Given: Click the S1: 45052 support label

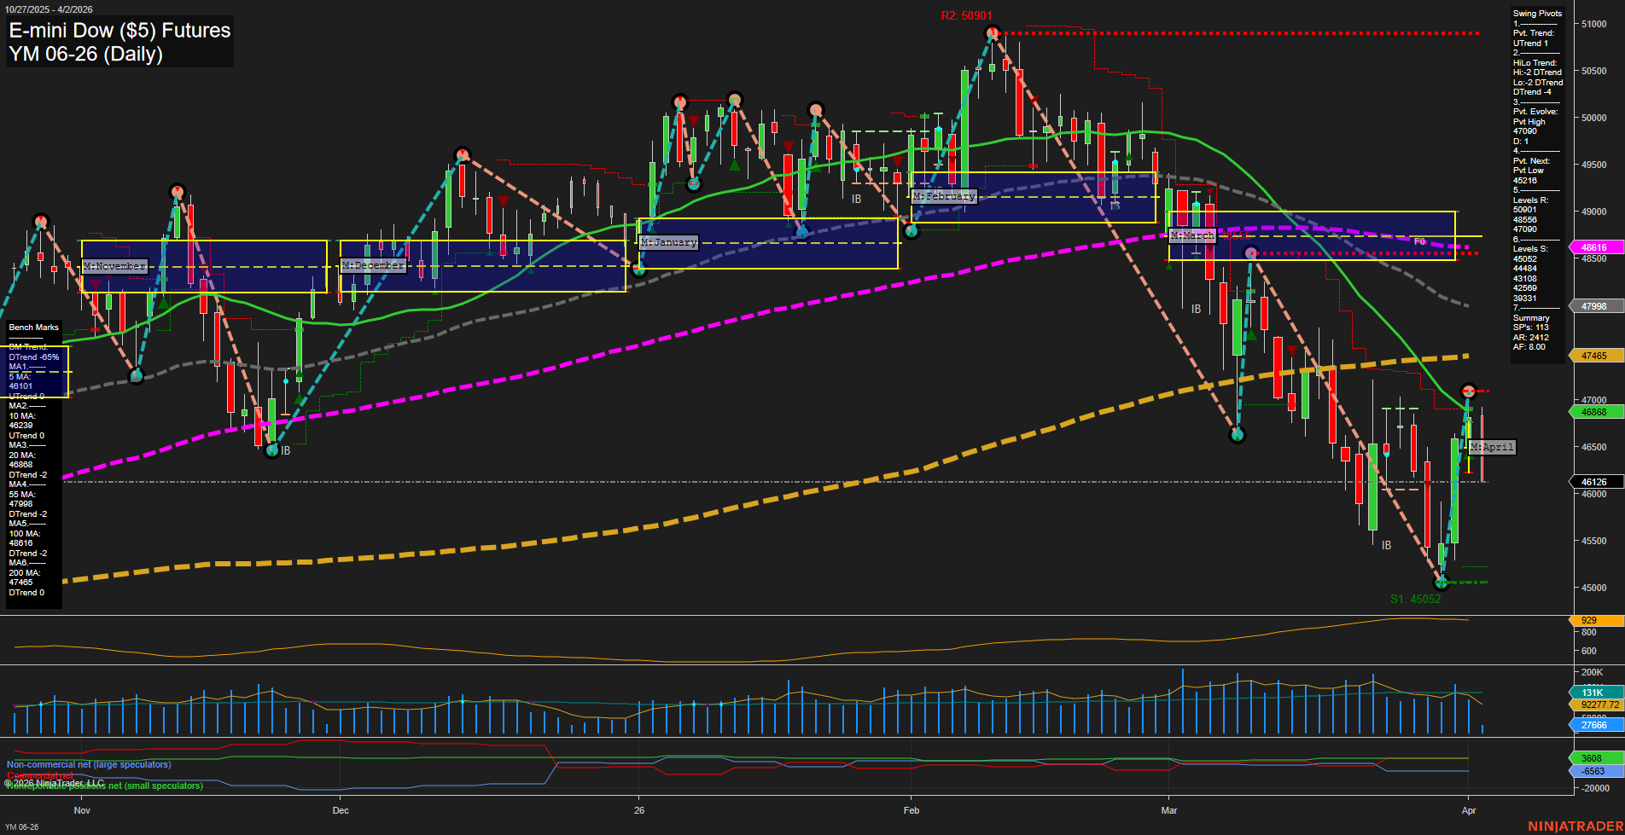Looking at the screenshot, I should pyautogui.click(x=1416, y=599).
